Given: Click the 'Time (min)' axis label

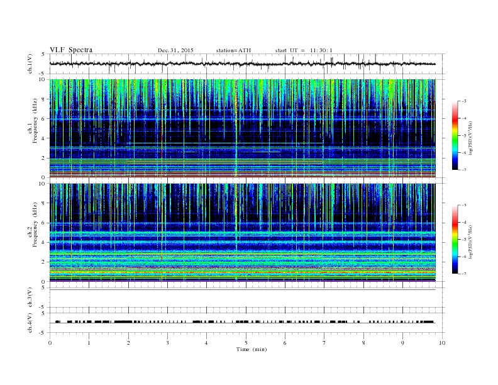Looking at the screenshot, I should tap(252, 349).
